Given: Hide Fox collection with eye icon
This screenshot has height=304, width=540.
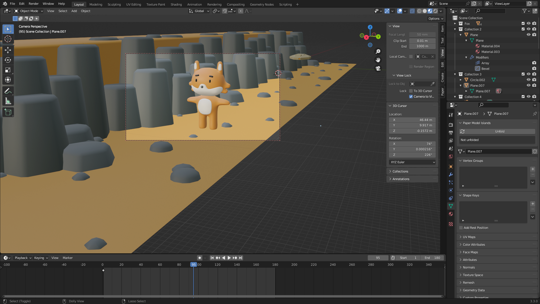Looking at the screenshot, I should (x=528, y=24).
